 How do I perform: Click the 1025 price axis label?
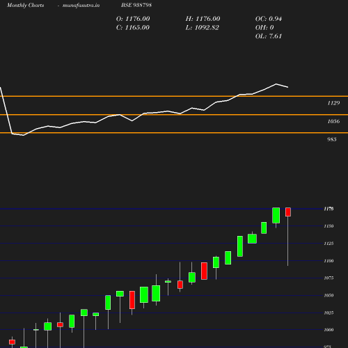[x=329, y=313]
